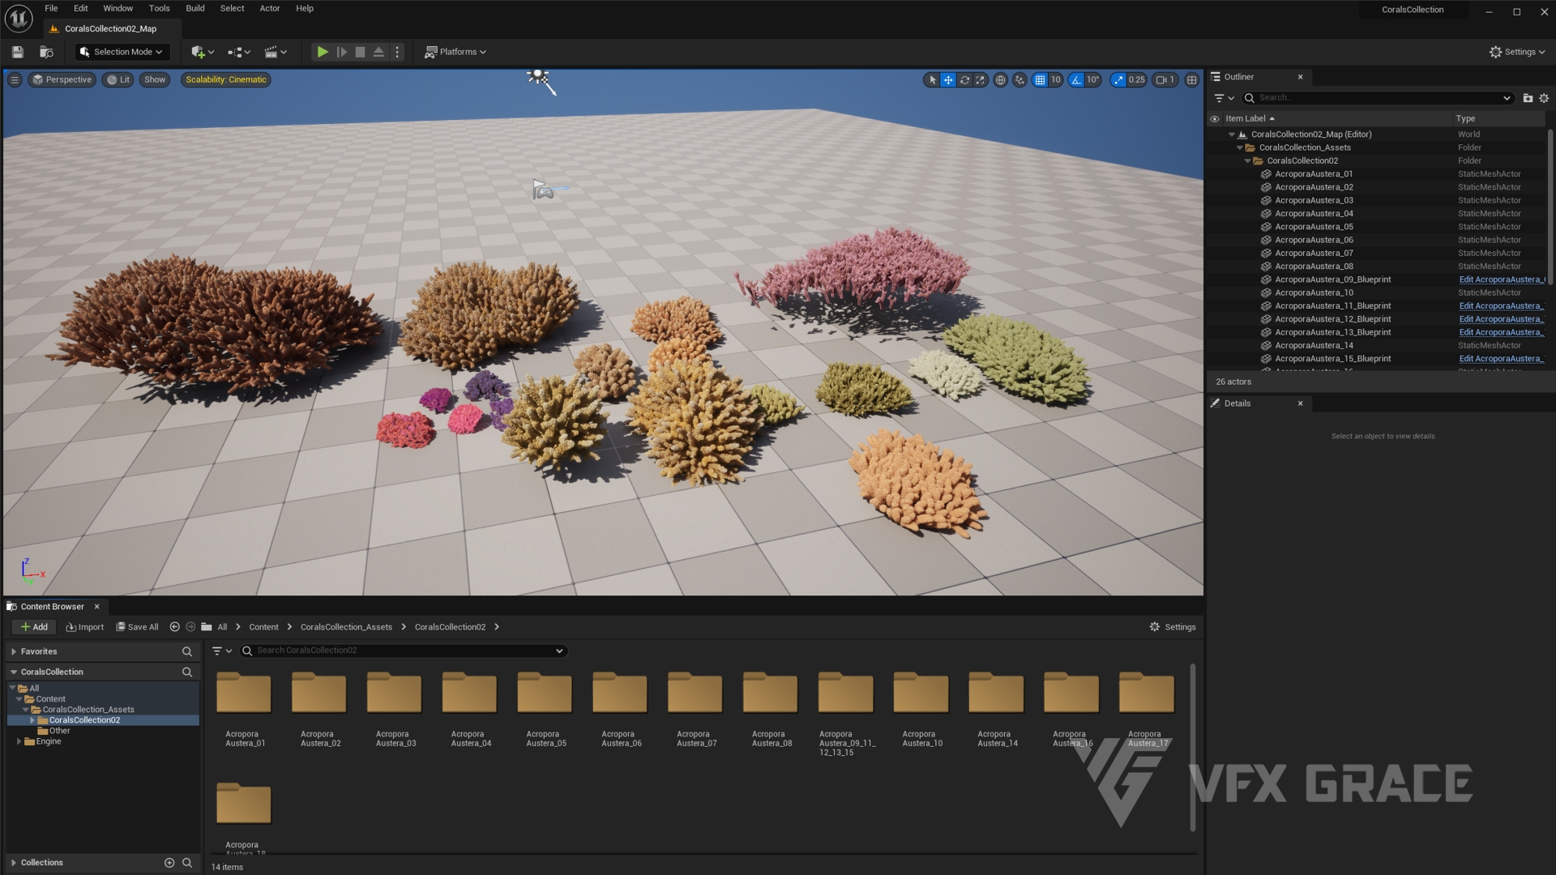Toggle rotation angle snapping
The height and width of the screenshot is (875, 1556).
point(1076,79)
